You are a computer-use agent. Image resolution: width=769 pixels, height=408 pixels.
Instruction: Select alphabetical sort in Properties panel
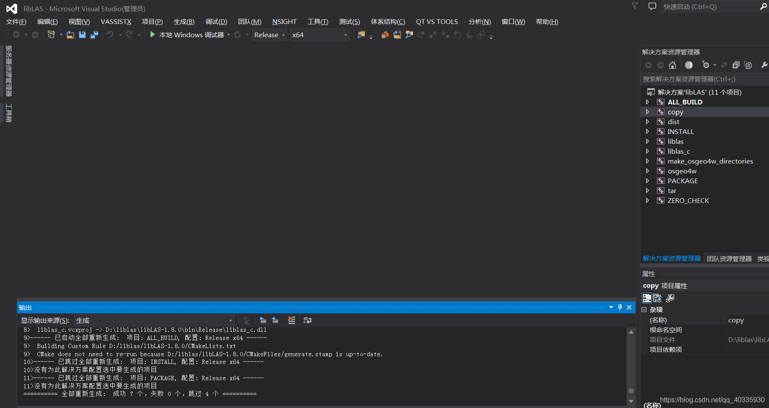pos(657,298)
